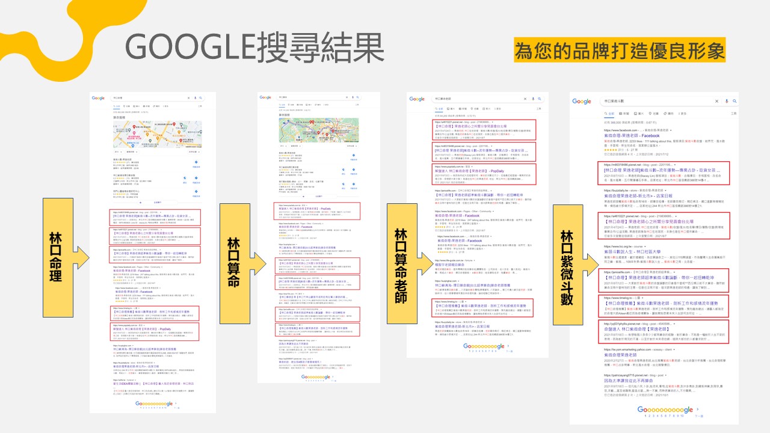Click the magnifier search icon for 林口紫微斗數
Image resolution: width=770 pixels, height=433 pixels.
click(x=735, y=102)
